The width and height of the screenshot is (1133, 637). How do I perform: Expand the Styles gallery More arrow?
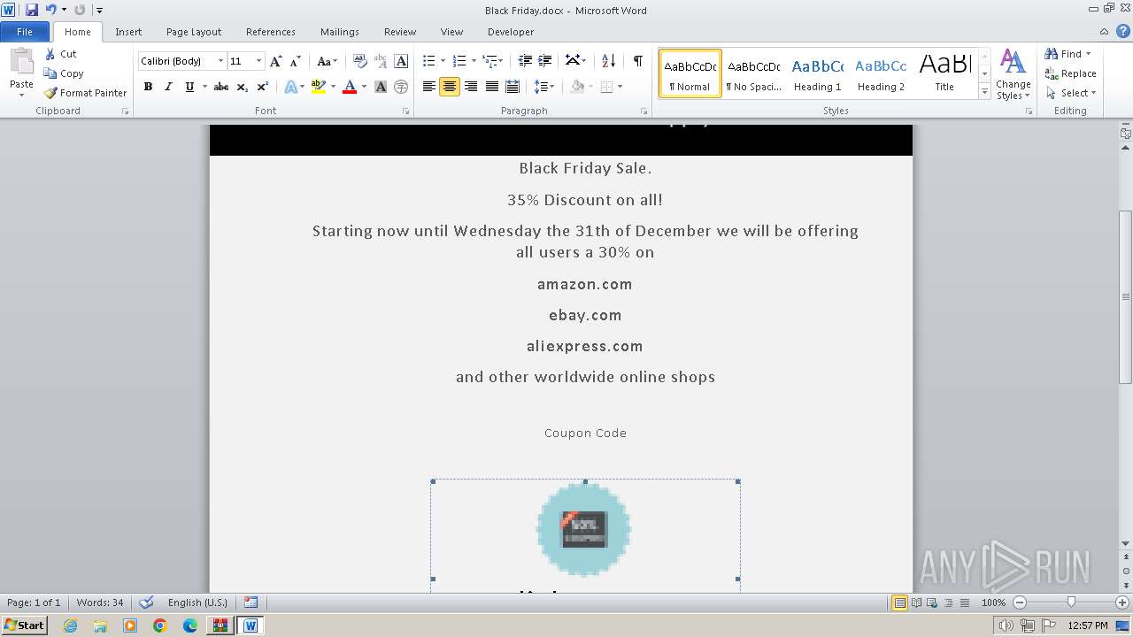(x=984, y=91)
